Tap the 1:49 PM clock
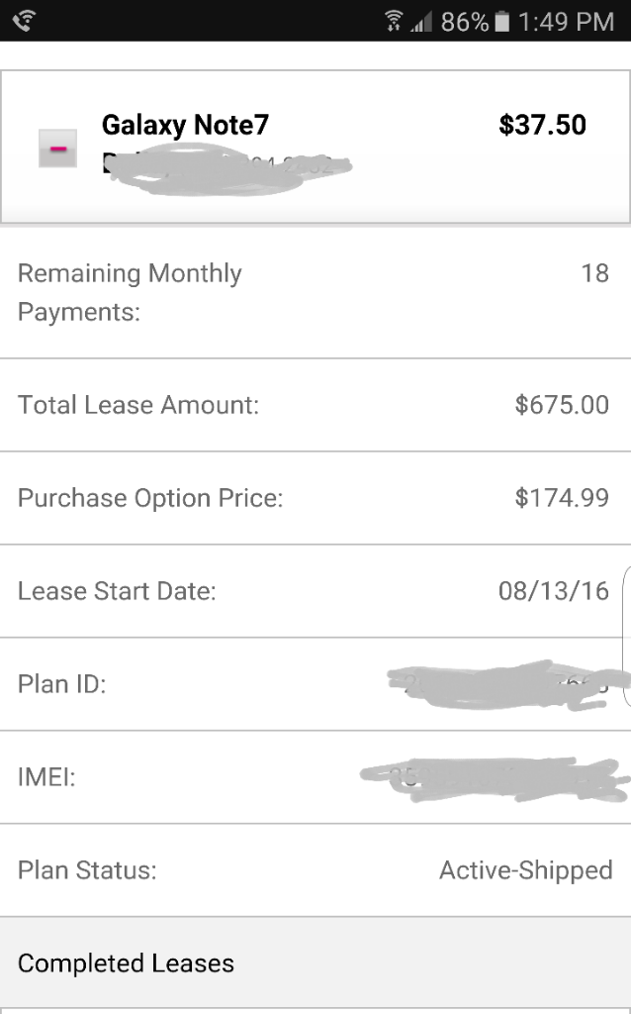Screen dimensions: 631x1014 566,22
